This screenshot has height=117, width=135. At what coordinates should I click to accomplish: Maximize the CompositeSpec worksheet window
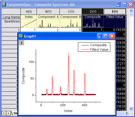point(124,4)
